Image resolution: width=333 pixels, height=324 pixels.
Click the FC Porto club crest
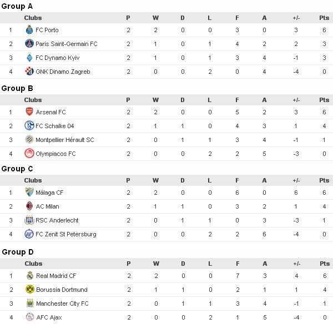tap(29, 30)
